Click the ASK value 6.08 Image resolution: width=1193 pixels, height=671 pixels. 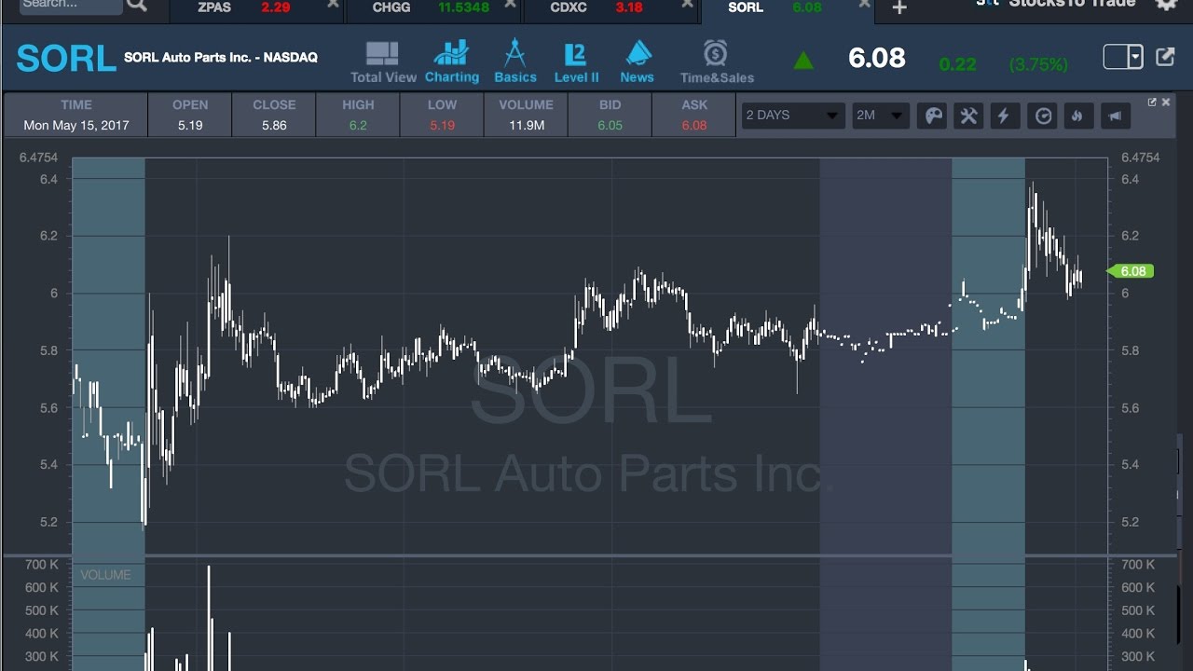[694, 125]
